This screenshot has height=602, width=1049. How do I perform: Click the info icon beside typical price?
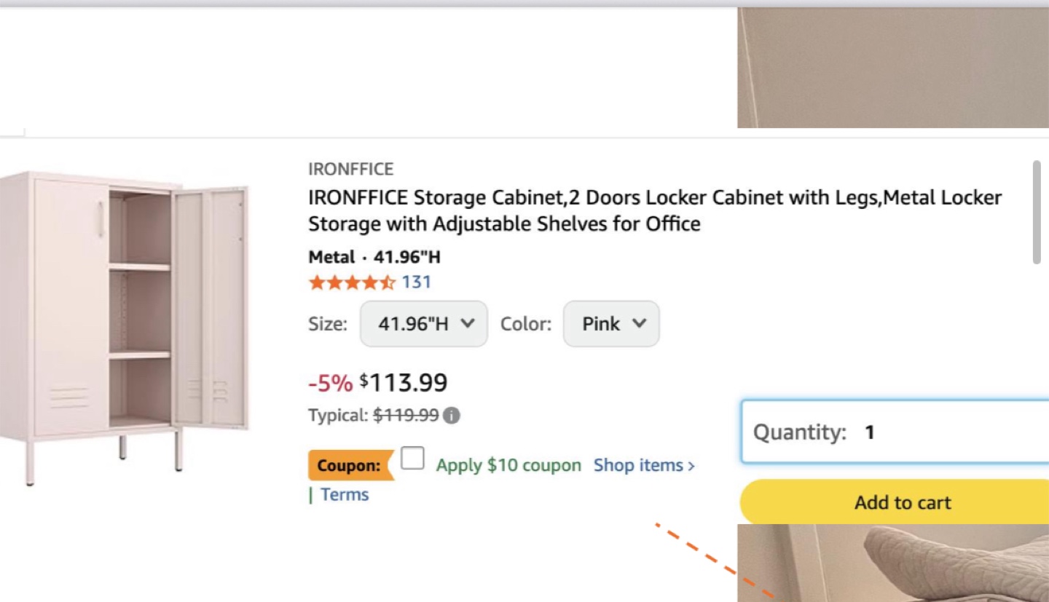pyautogui.click(x=452, y=416)
